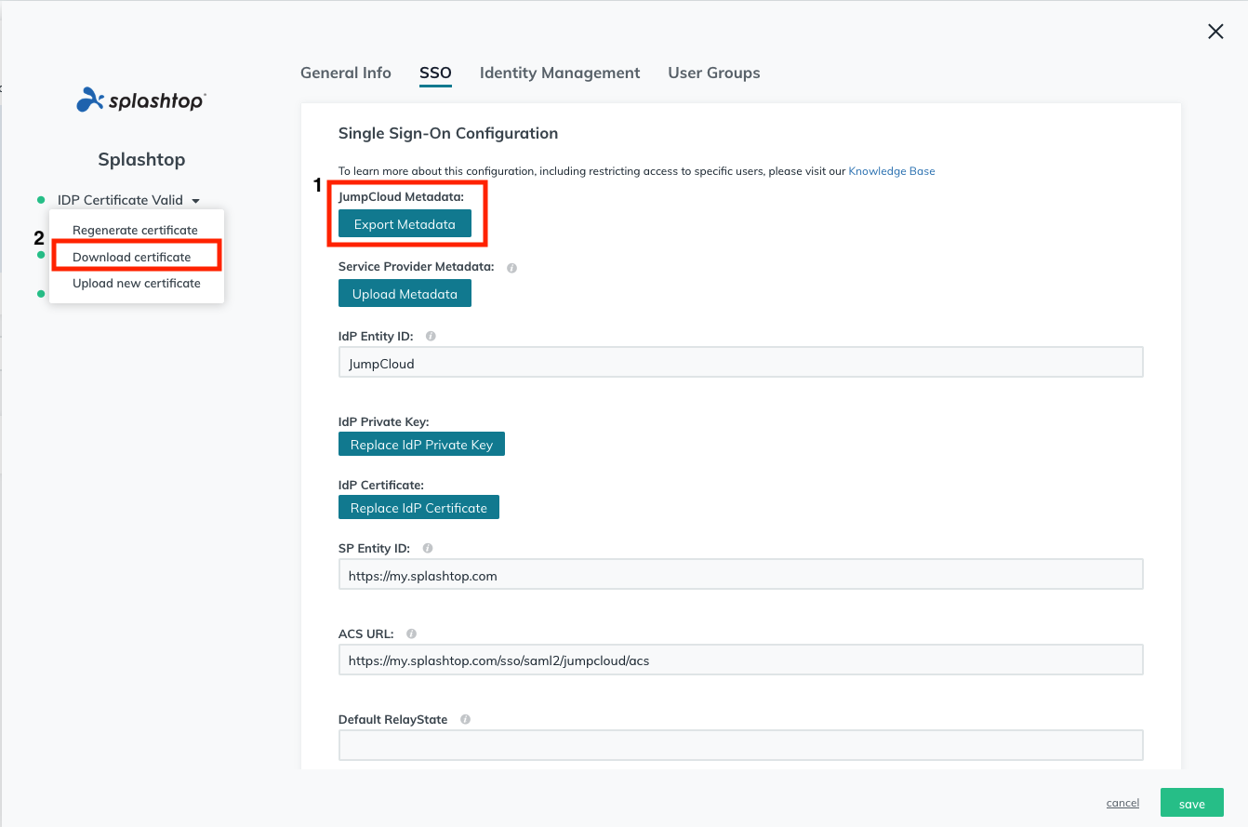Image resolution: width=1248 pixels, height=827 pixels.
Task: Click Replace IdP Private Key button
Action: click(x=421, y=445)
